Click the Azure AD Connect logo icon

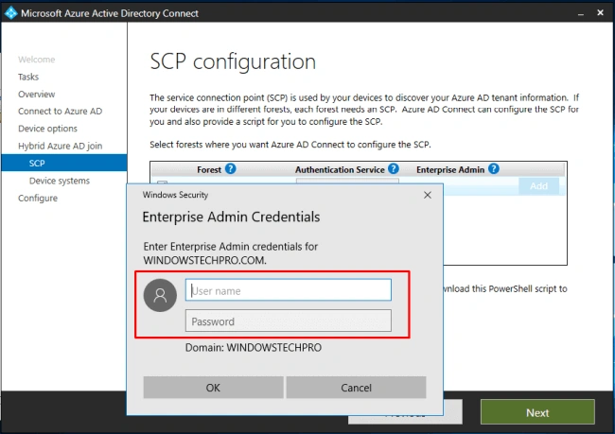click(x=10, y=13)
